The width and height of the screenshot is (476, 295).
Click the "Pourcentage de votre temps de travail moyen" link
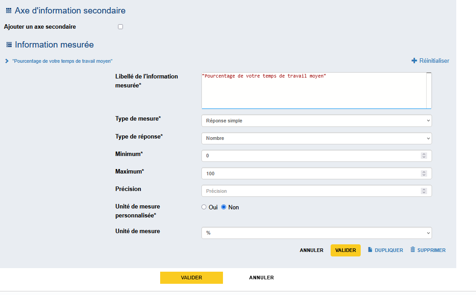coord(62,61)
